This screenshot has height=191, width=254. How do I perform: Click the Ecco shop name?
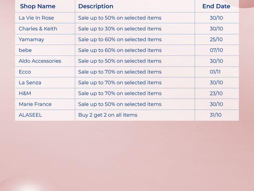click(25, 72)
